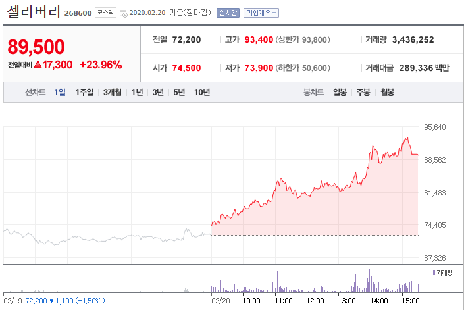The width and height of the screenshot is (464, 310).
Task: Click the blue down-triangle by 1,100
Action: [52, 301]
